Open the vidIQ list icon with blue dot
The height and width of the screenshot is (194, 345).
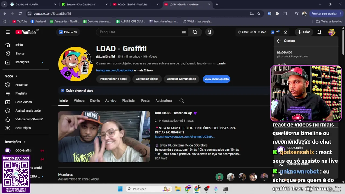point(278,32)
